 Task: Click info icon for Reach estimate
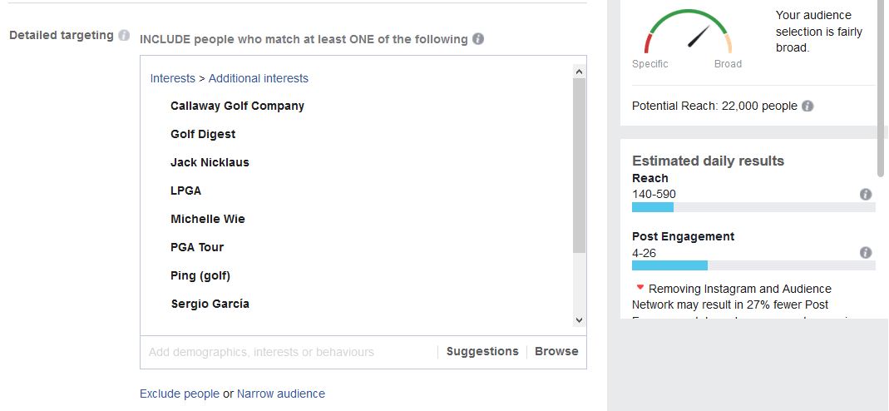pos(866,195)
